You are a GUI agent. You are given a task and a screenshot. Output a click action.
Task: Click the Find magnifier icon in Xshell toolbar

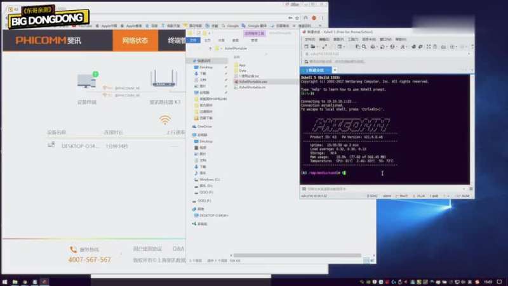[x=364, y=47]
